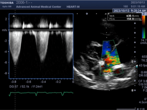Click the HEART-M preset label
The image size is (147, 110).
tap(73, 7)
